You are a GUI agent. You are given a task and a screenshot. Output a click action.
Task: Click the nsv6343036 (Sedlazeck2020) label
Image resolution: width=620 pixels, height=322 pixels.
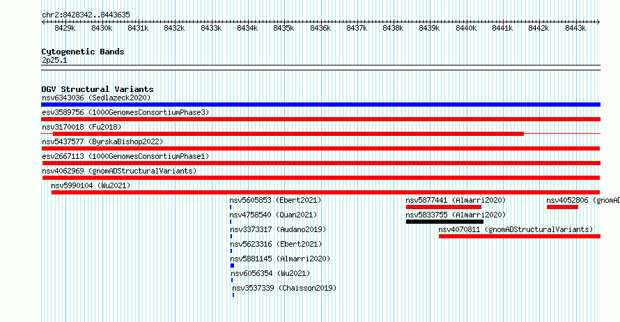pyautogui.click(x=96, y=98)
